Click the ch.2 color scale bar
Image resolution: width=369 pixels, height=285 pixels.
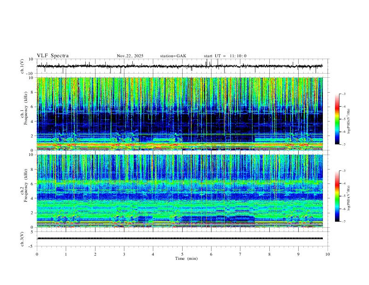coord(337,196)
